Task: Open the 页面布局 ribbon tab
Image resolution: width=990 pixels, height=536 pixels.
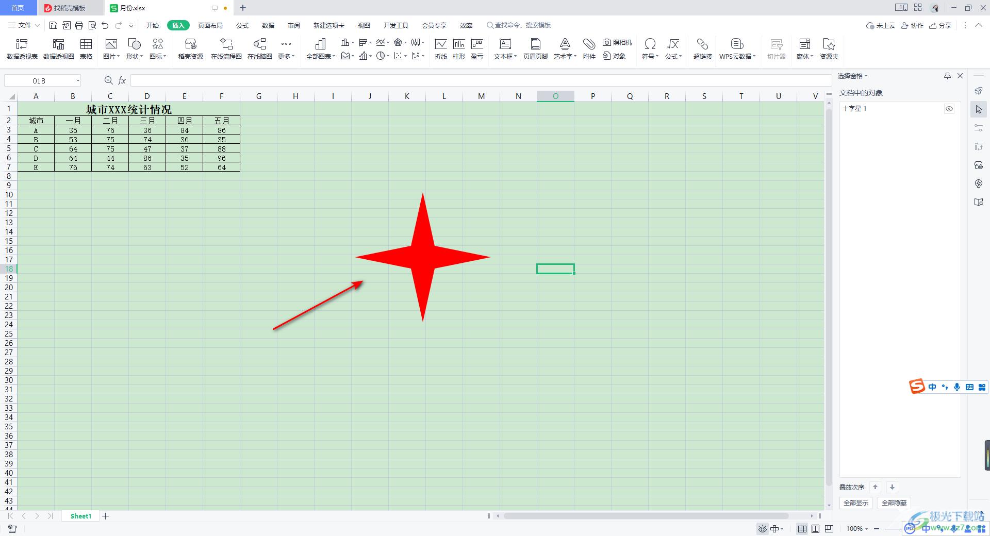Action: (x=210, y=25)
